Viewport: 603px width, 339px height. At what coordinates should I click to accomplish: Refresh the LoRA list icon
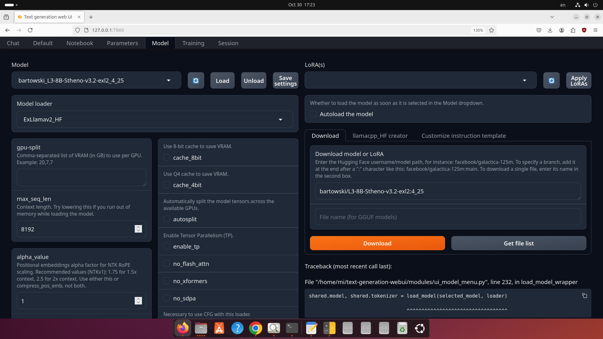tap(551, 81)
